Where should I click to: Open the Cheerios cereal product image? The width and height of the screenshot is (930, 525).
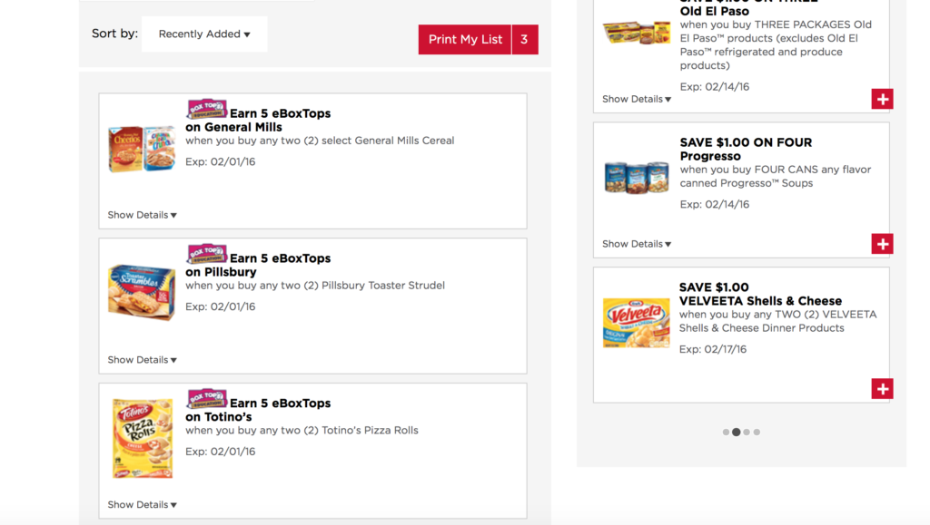coord(142,149)
